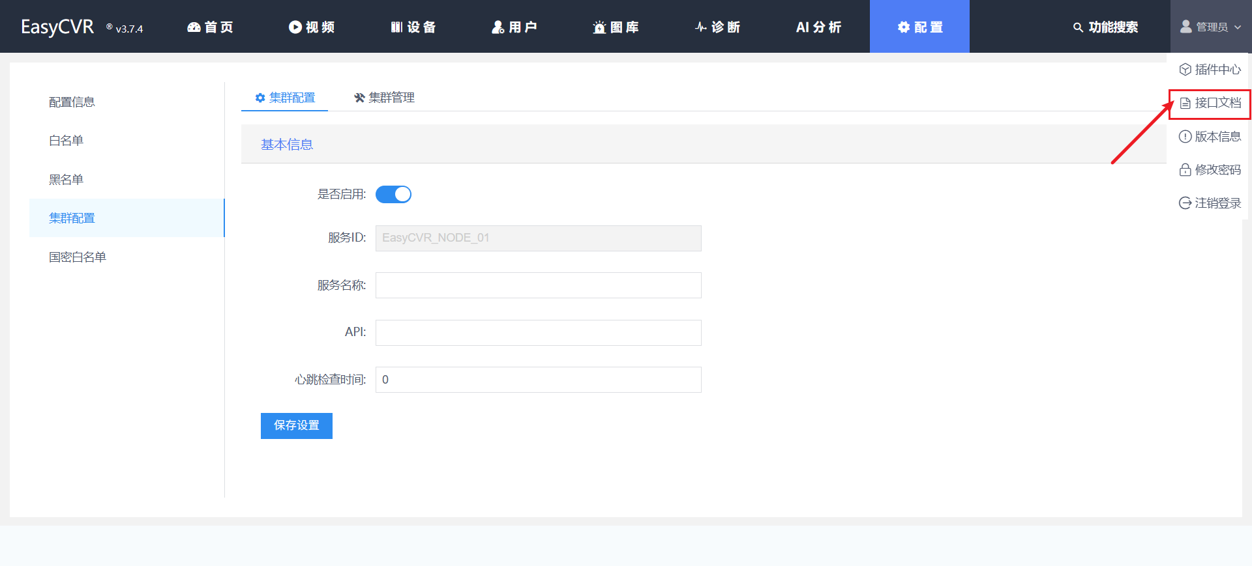This screenshot has width=1252, height=566.
Task: Click the 心跳检查时间 input field
Action: [538, 380]
